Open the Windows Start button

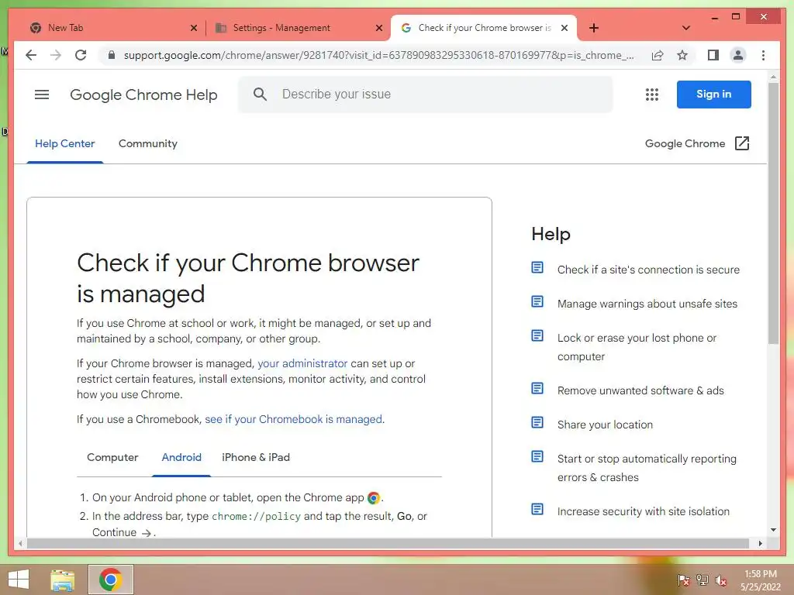pos(19,580)
